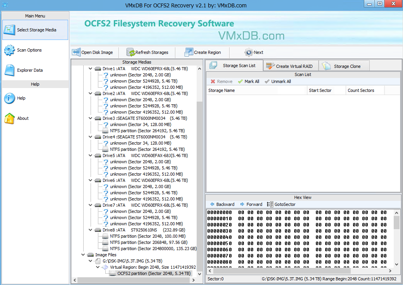
Task: Open Explorer Data page icon
Action: (10, 70)
